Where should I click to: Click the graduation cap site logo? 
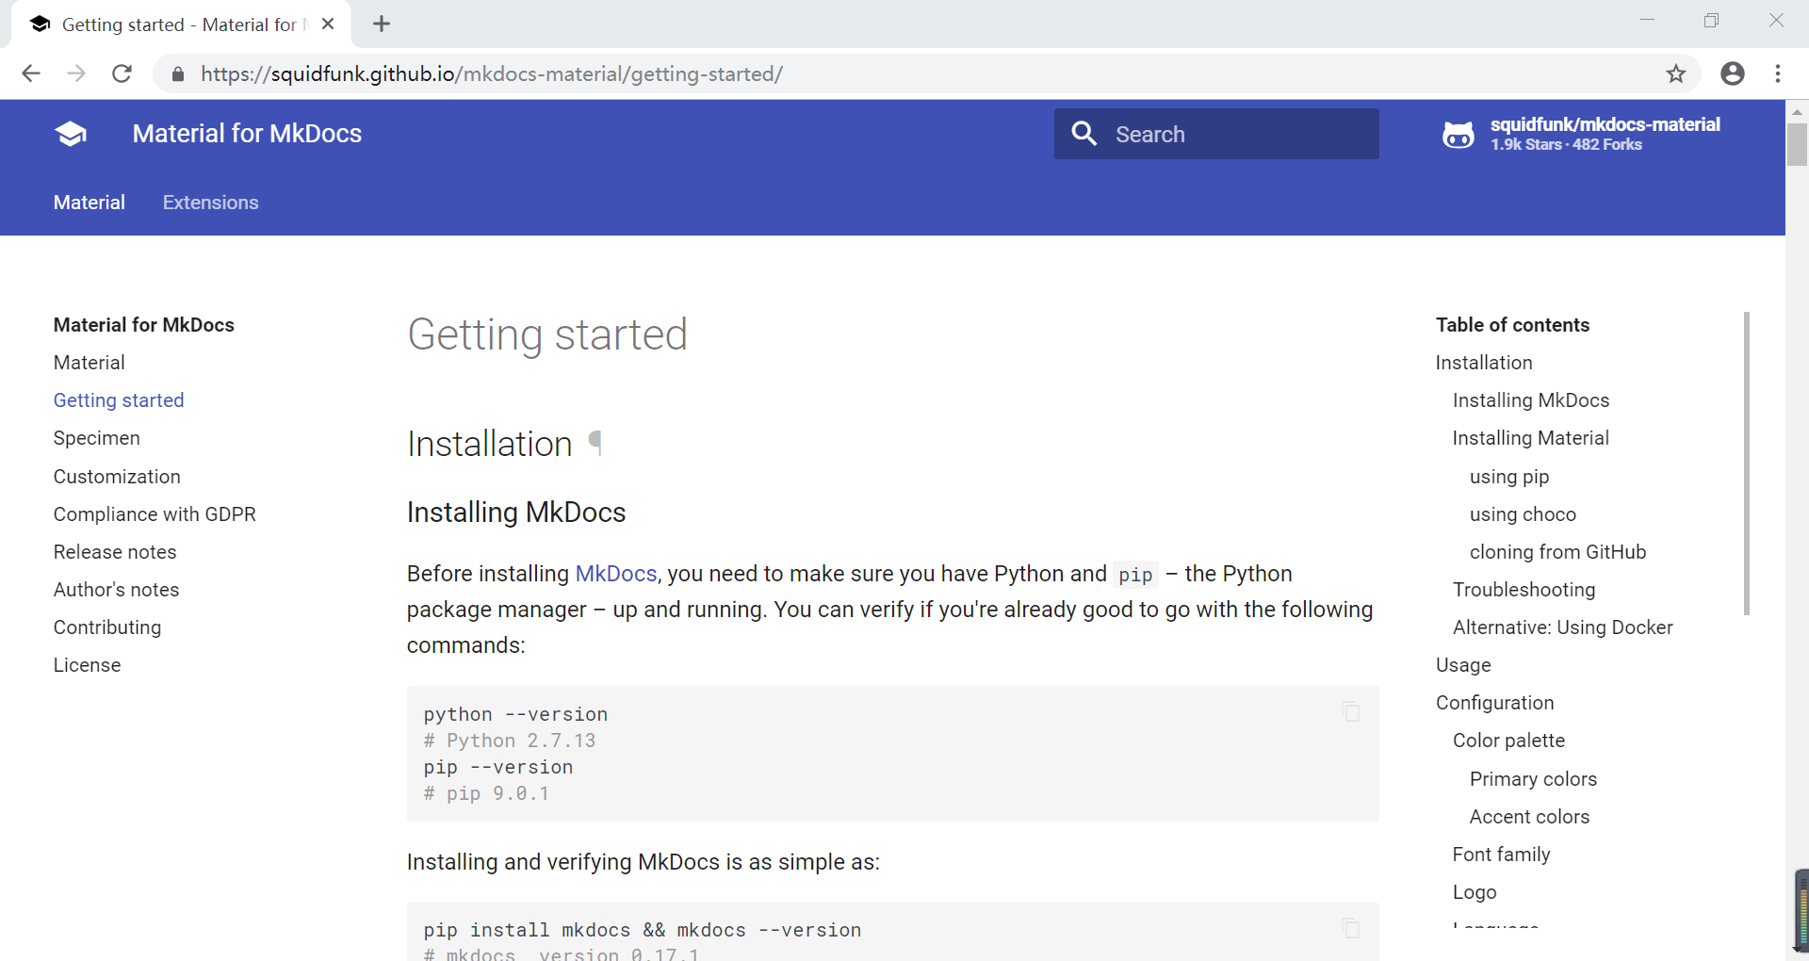pyautogui.click(x=71, y=134)
